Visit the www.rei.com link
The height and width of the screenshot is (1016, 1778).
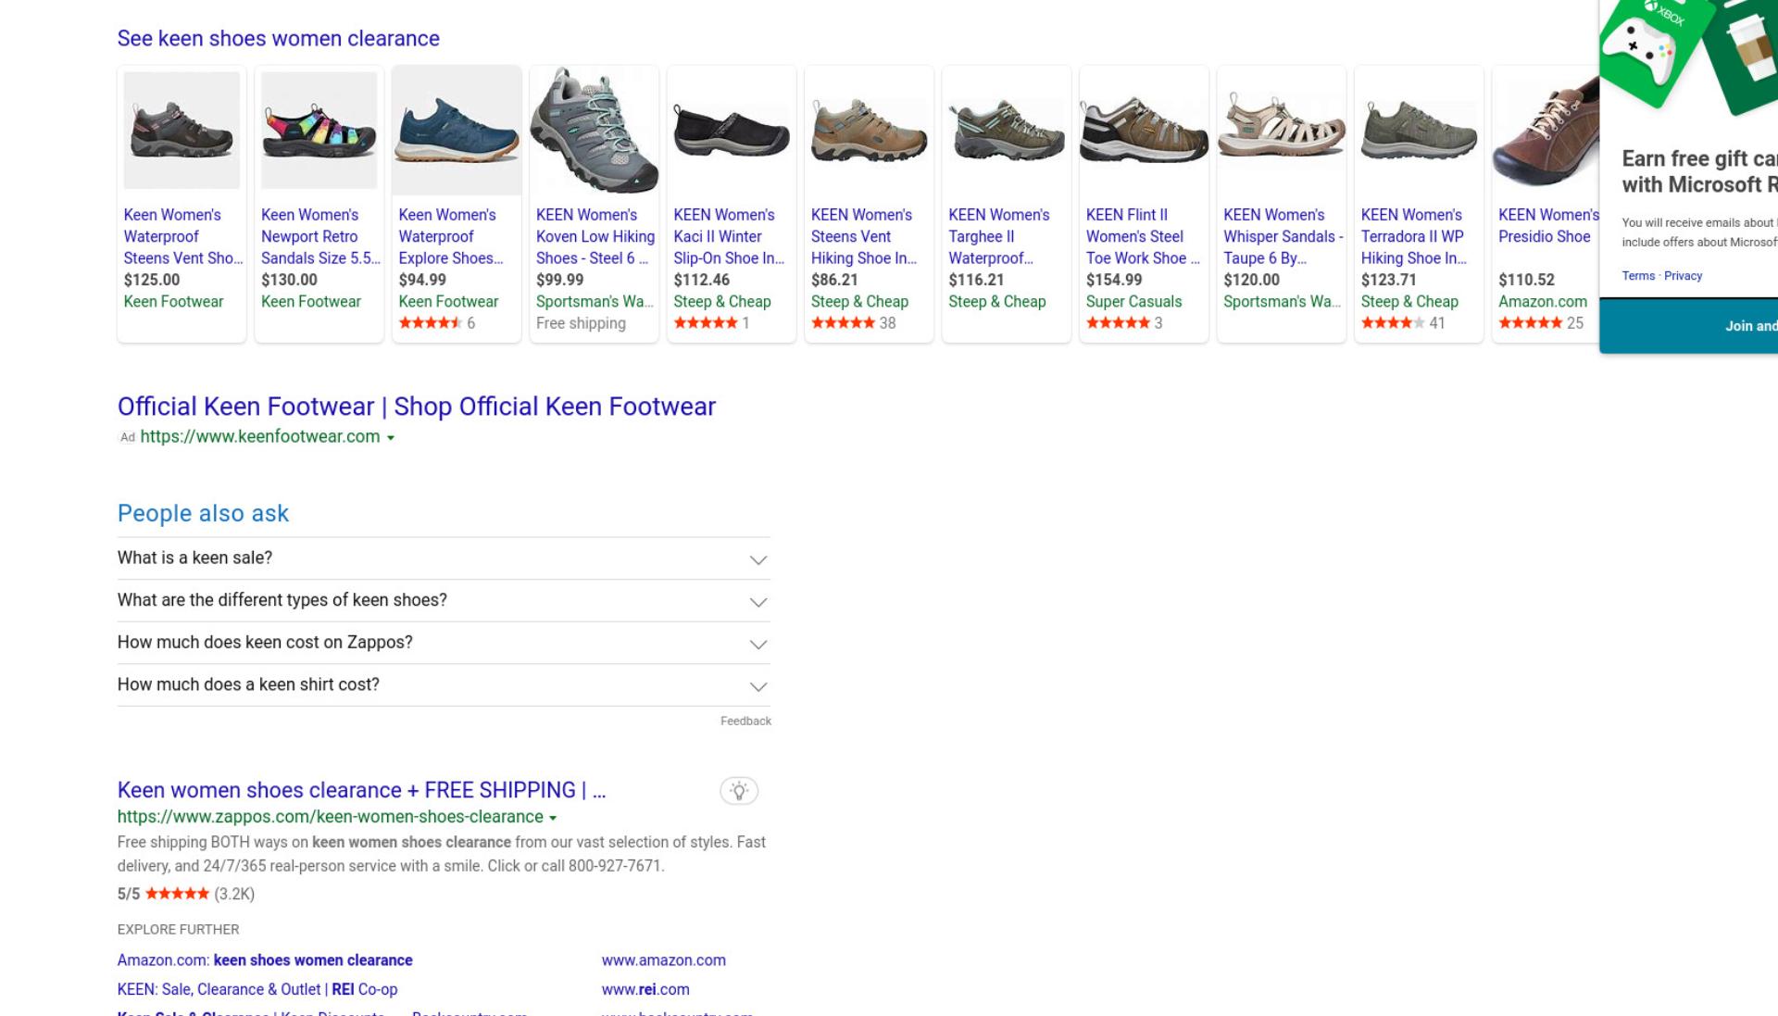(645, 989)
